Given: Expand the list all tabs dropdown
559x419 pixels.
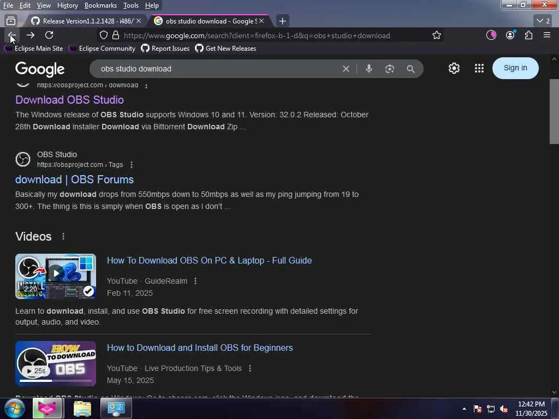Looking at the screenshot, I should tap(543, 21).
